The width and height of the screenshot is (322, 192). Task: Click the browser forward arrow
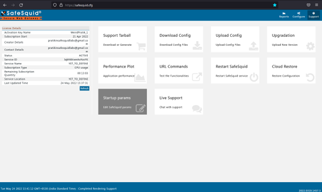[13, 5]
